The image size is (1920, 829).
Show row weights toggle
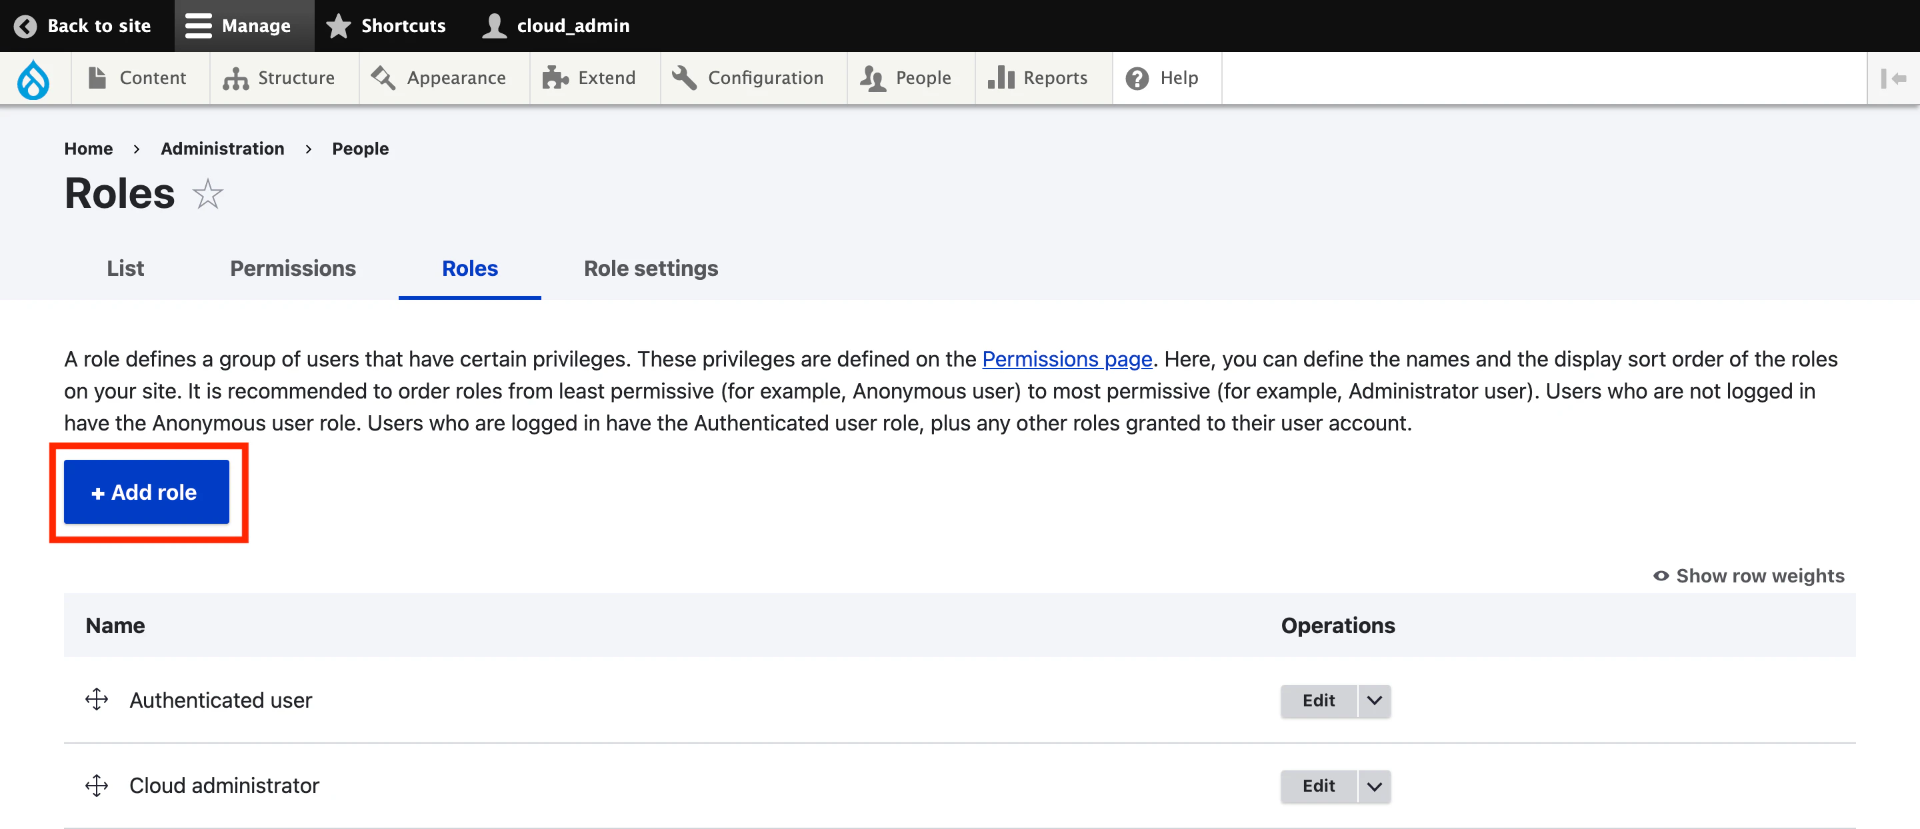click(1749, 576)
